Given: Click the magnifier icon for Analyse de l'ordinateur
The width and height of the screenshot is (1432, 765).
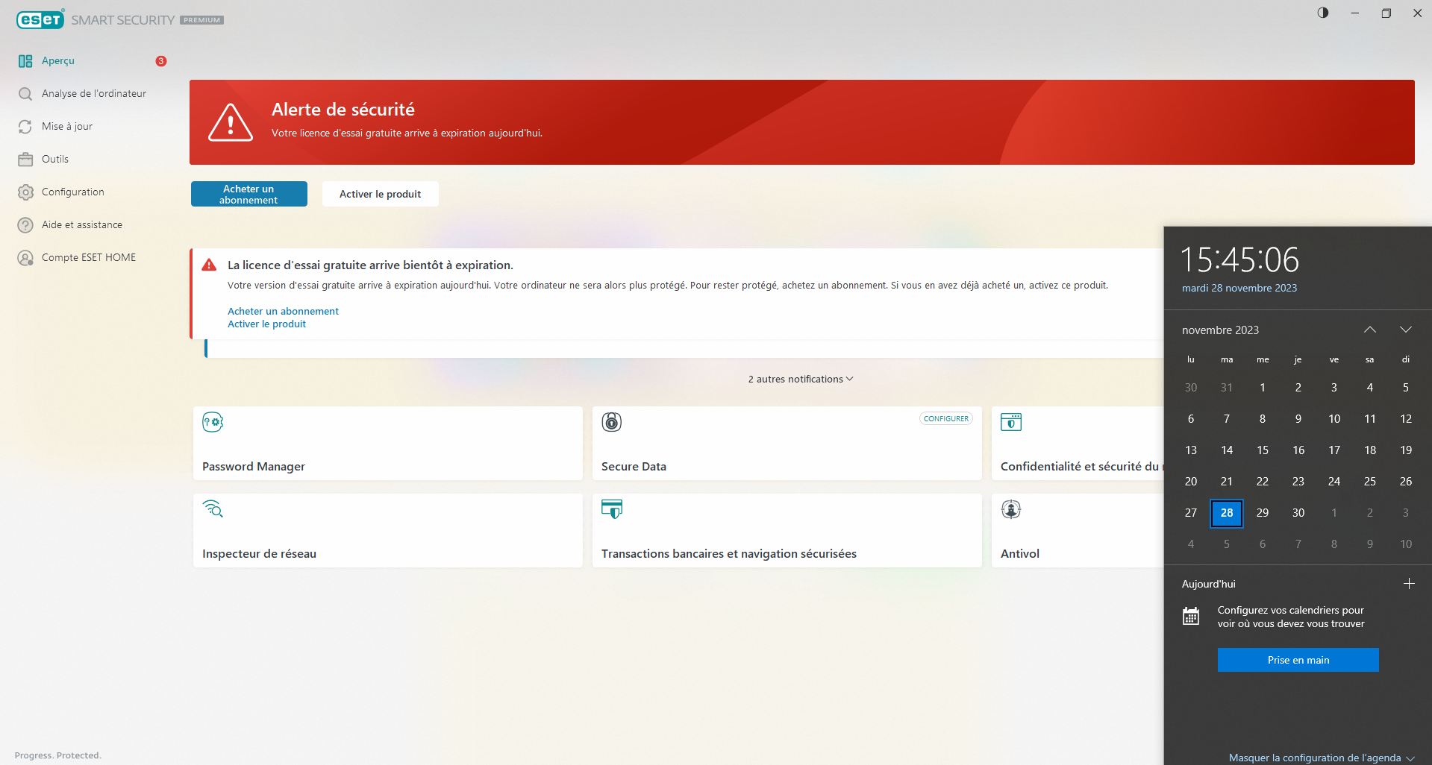Looking at the screenshot, I should pos(25,94).
